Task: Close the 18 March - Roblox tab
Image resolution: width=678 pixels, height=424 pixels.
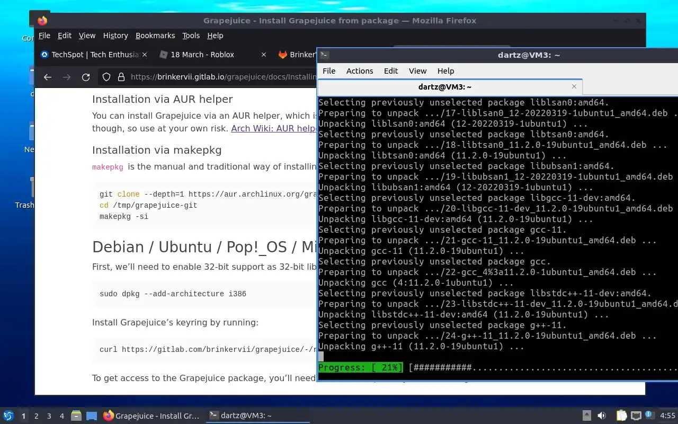Action: point(264,55)
